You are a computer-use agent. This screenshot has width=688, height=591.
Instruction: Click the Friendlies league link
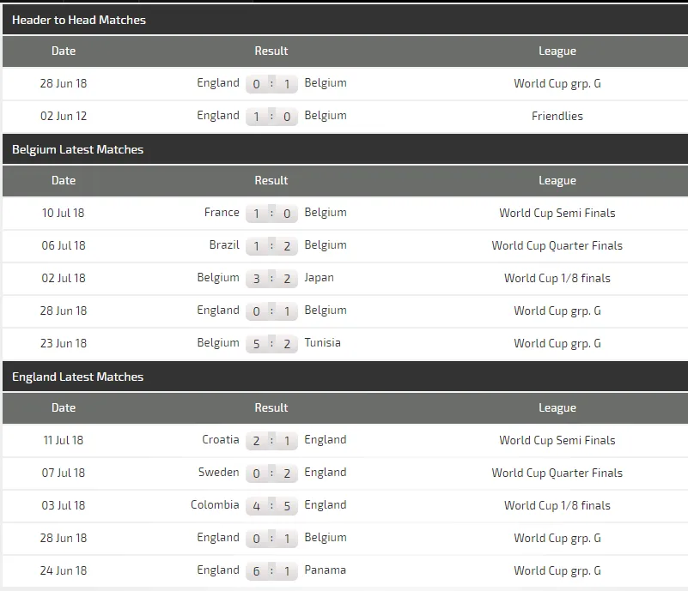[x=557, y=116]
